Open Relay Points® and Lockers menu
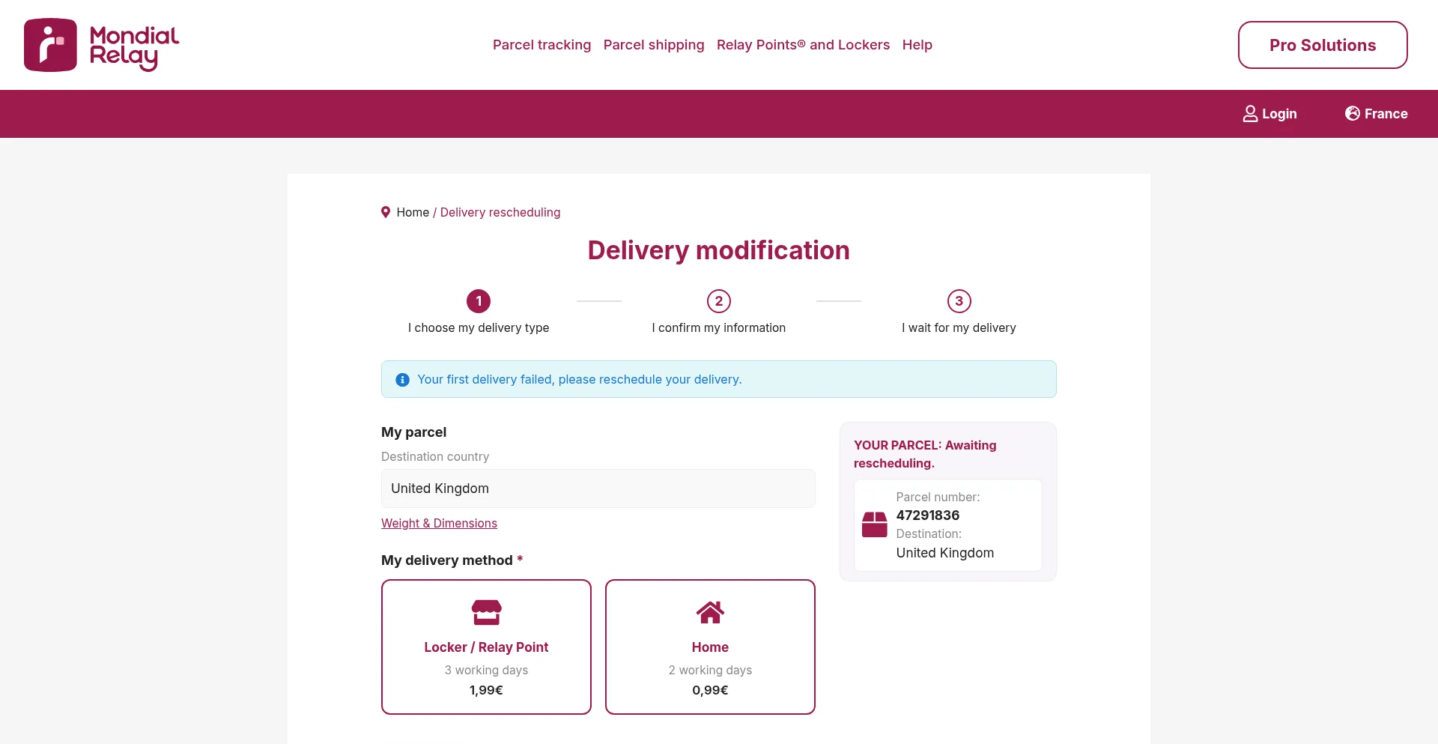The width and height of the screenshot is (1438, 744). (803, 45)
